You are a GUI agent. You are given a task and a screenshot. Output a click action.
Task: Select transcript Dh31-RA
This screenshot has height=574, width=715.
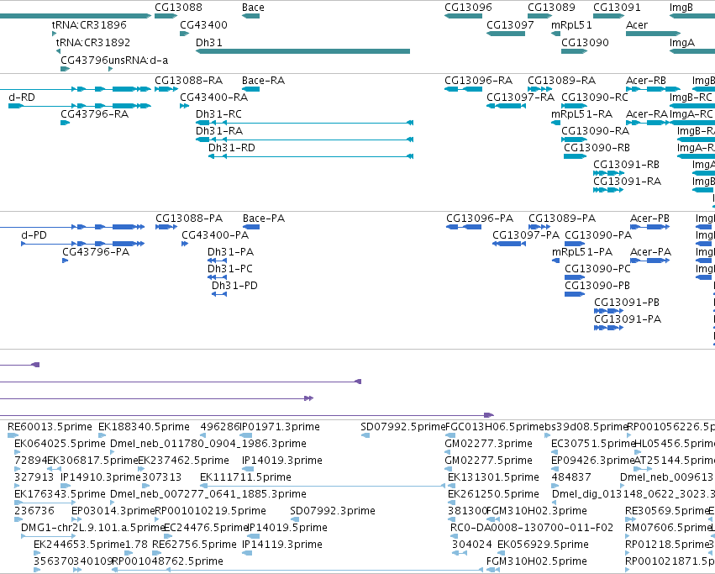pos(305,140)
